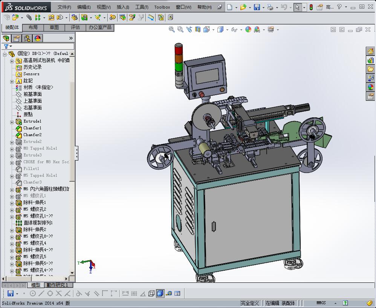Select the Zoom to Fit magnifier icon

coord(172,29)
